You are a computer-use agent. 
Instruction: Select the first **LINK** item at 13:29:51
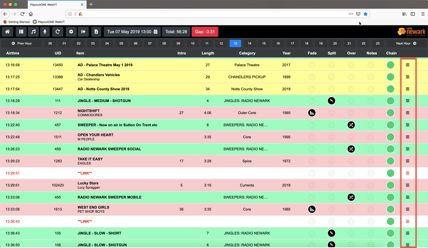85,173
